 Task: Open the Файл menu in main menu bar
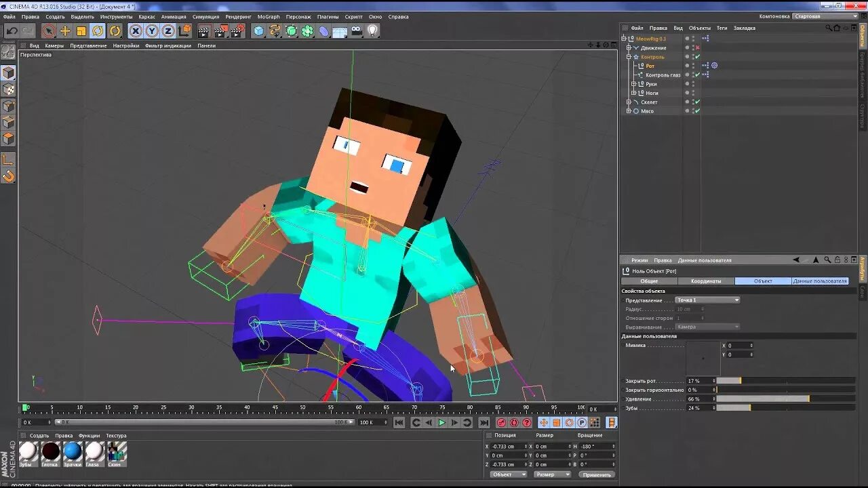click(9, 16)
